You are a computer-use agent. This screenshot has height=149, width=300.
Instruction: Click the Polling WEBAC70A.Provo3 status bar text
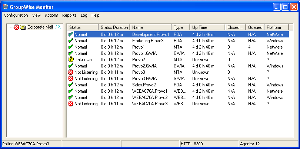click(26, 144)
